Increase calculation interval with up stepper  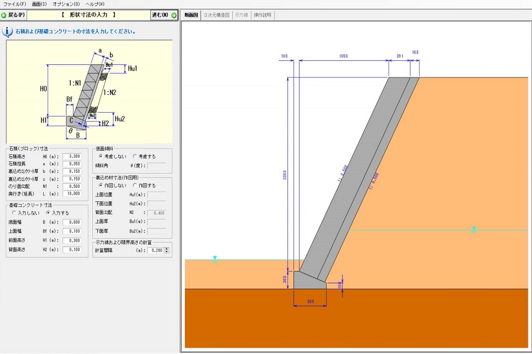pos(166,248)
